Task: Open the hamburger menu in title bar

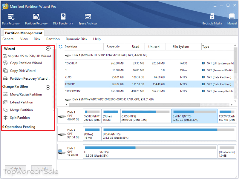Action: [x=215, y=5]
